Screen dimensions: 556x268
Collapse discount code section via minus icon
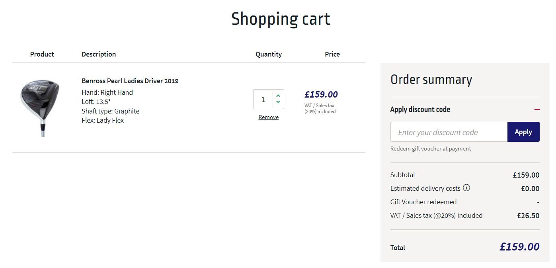coord(537,110)
